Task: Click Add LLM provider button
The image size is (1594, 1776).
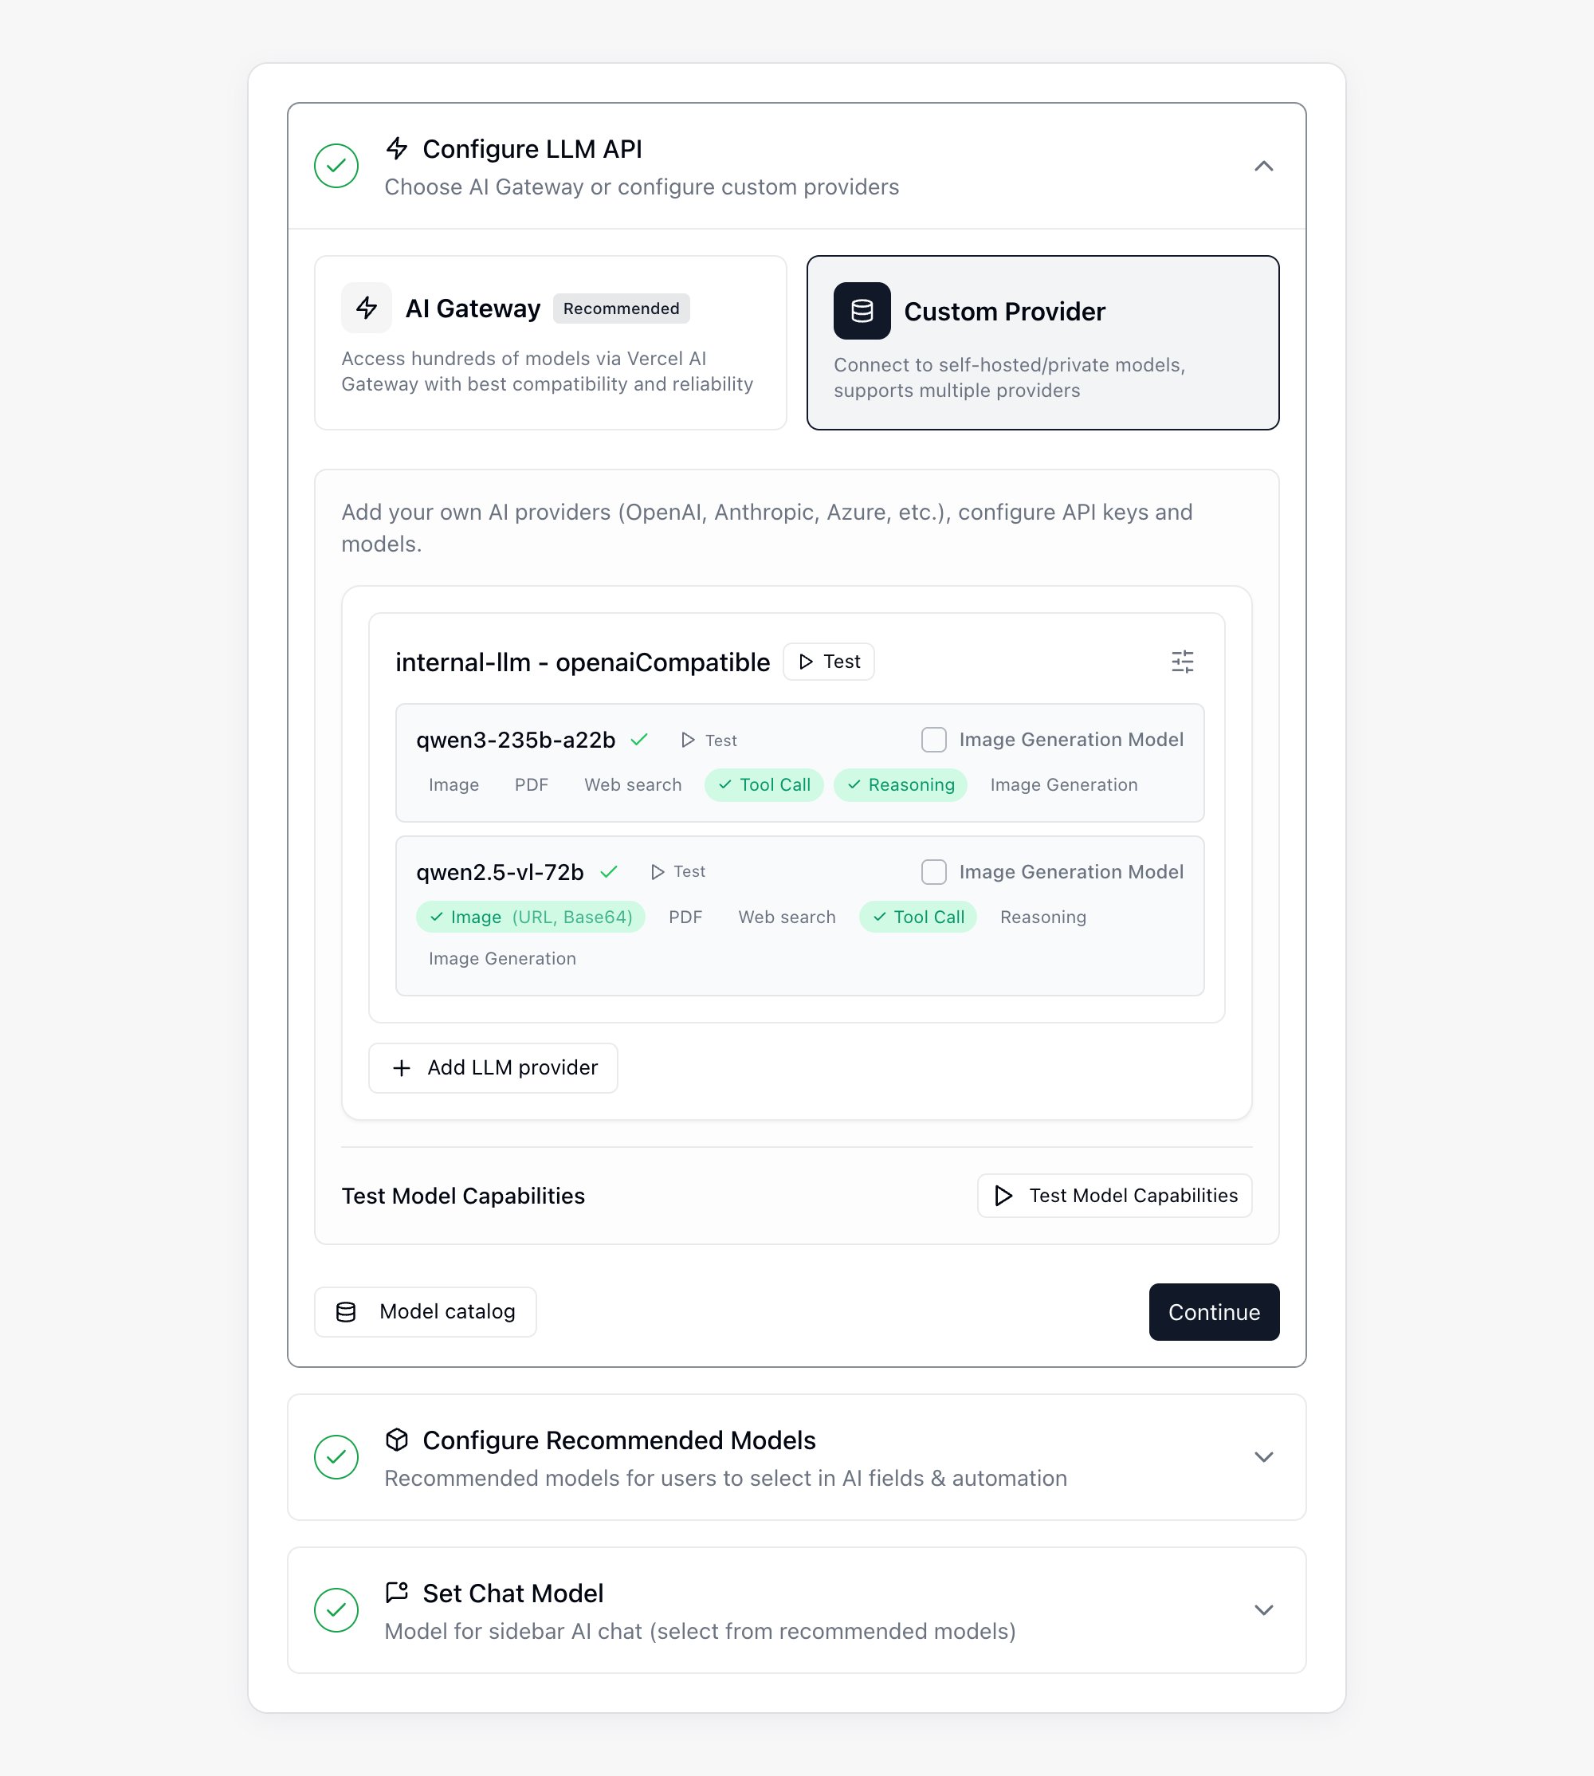Action: click(x=493, y=1067)
